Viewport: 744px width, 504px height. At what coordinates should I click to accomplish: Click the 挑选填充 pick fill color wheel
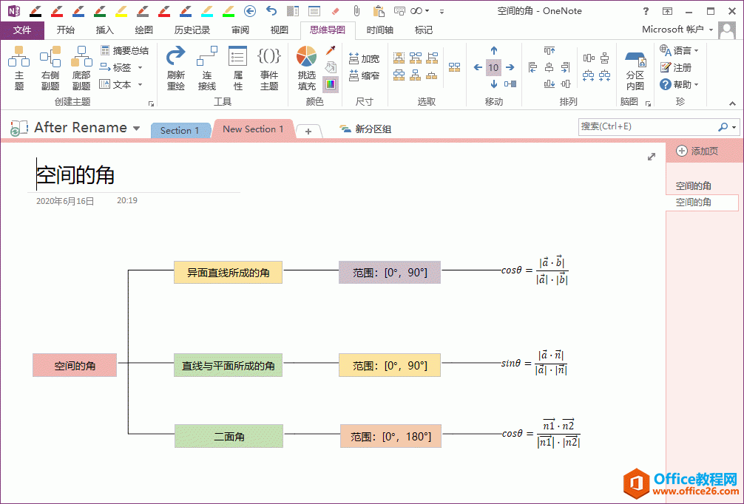pyautogui.click(x=306, y=67)
